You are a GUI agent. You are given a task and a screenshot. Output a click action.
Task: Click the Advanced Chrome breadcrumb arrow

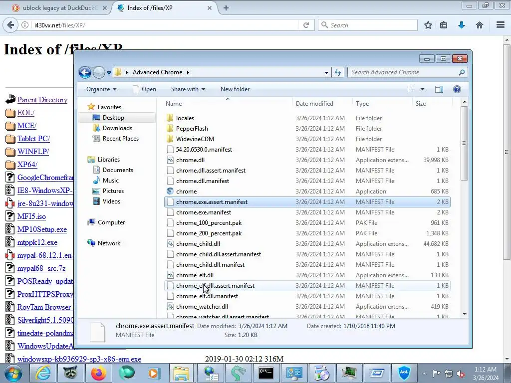pyautogui.click(x=188, y=72)
